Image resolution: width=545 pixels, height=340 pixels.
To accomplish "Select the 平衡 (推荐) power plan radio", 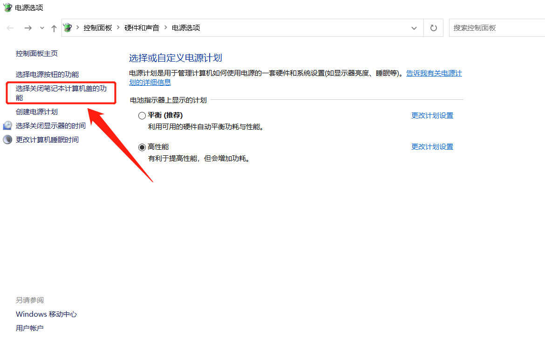I will (x=142, y=116).
